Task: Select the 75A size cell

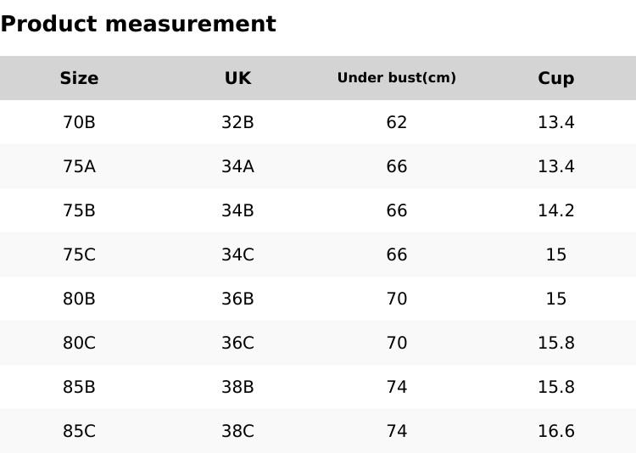Action: click(x=79, y=166)
